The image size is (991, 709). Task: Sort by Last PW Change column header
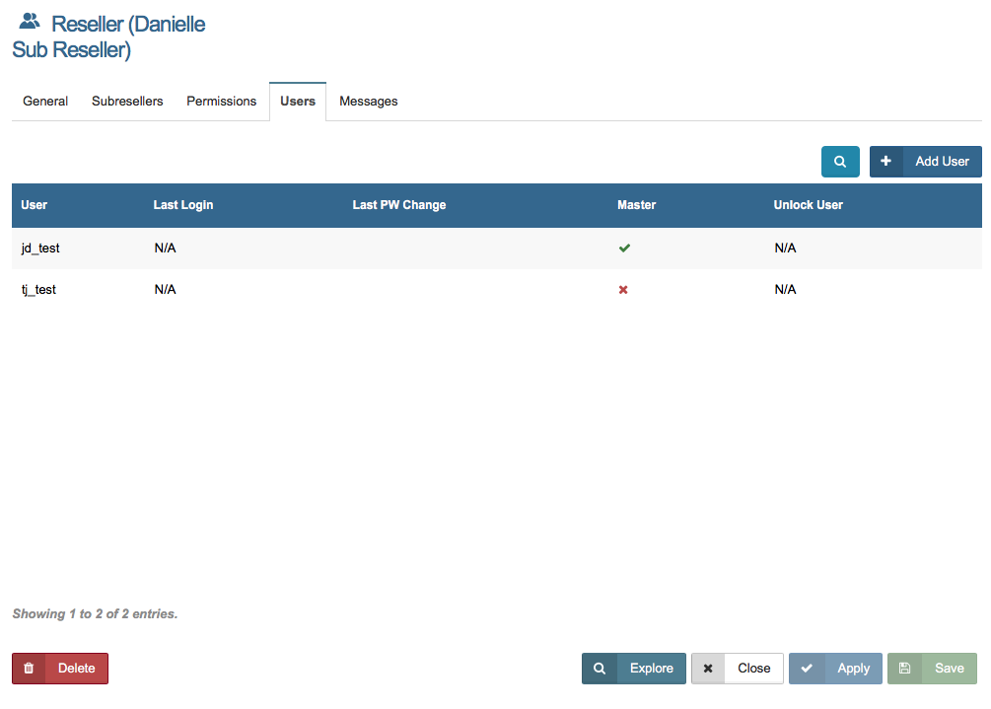tap(399, 205)
